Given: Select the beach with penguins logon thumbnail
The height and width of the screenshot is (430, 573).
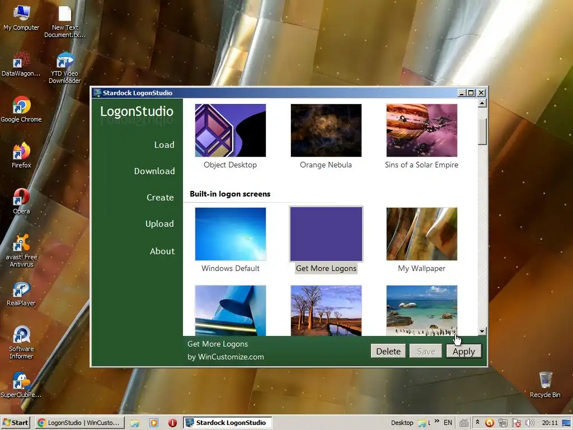Looking at the screenshot, I should click(x=422, y=310).
